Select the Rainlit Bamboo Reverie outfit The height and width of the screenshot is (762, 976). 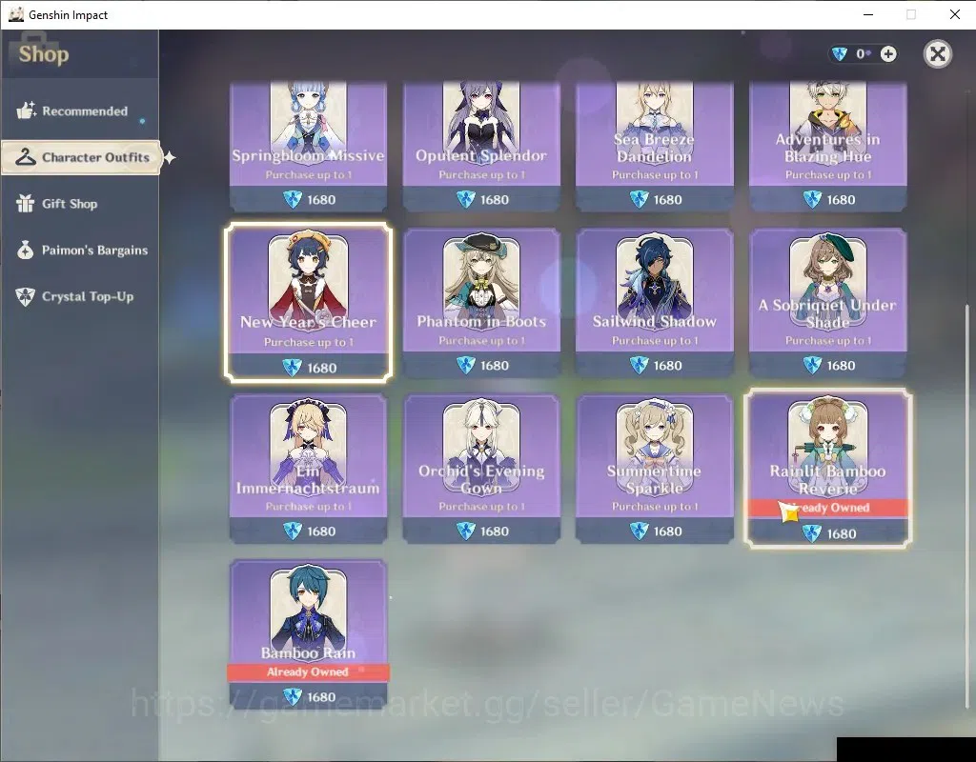coord(828,469)
